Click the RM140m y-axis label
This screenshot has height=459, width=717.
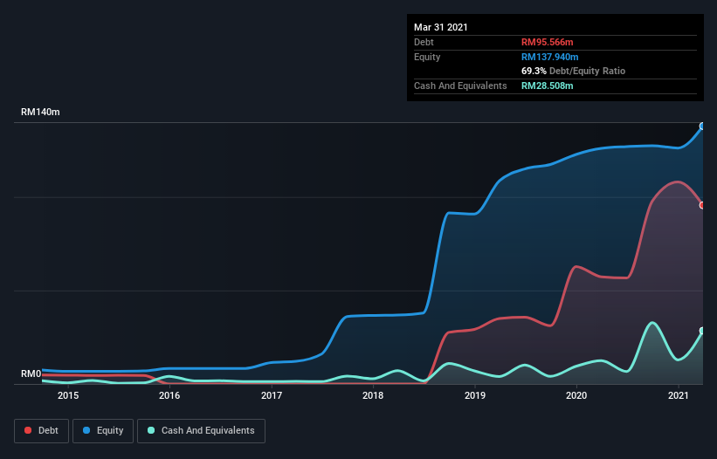coord(40,112)
